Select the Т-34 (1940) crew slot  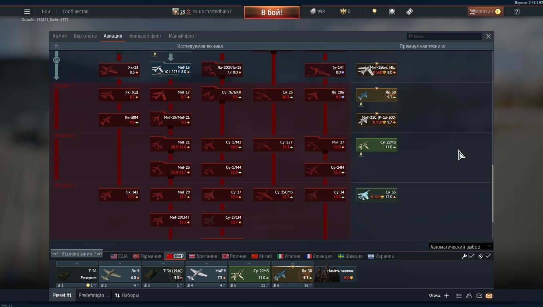tap(163, 275)
